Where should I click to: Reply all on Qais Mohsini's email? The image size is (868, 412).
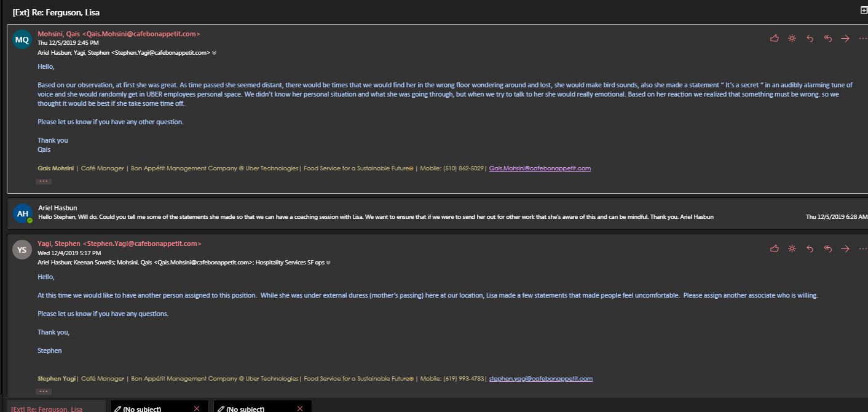[x=827, y=38]
